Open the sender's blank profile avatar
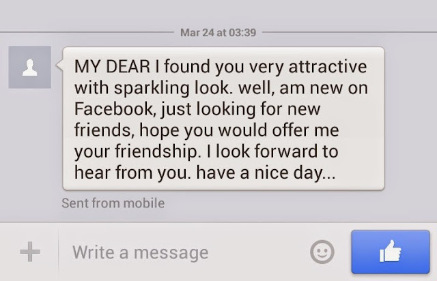Viewport: 437px width, 281px height. pyautogui.click(x=29, y=67)
